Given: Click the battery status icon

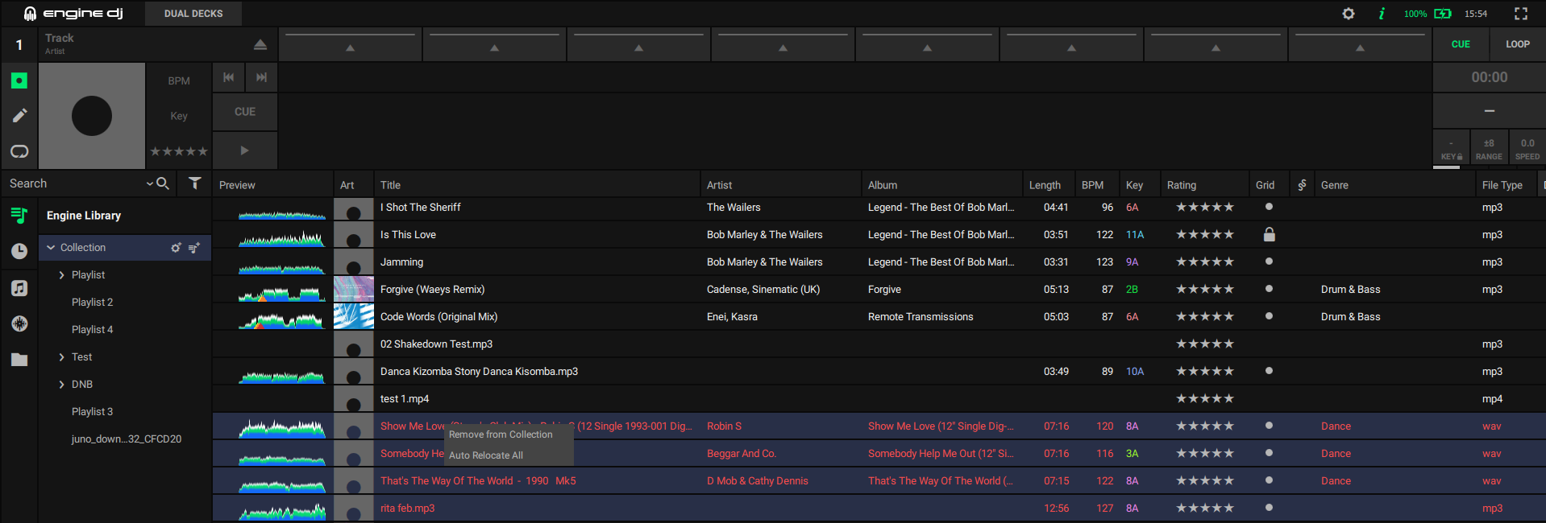Looking at the screenshot, I should coord(1443,14).
